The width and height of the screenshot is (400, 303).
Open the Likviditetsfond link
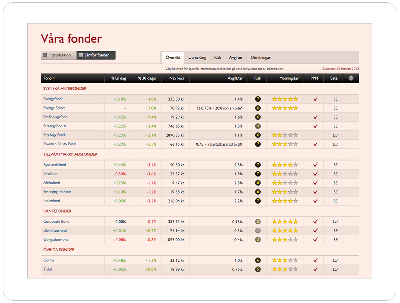(55, 231)
